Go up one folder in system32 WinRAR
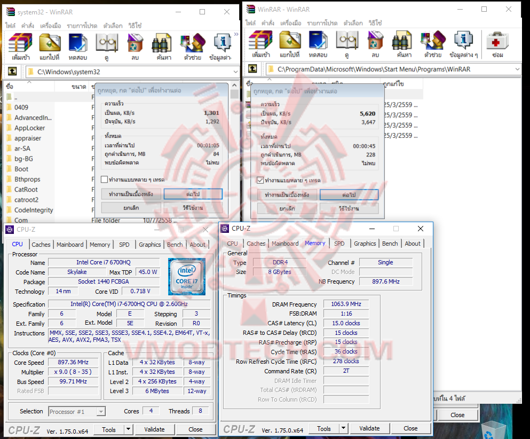The height and width of the screenshot is (439, 530). pos(12,72)
